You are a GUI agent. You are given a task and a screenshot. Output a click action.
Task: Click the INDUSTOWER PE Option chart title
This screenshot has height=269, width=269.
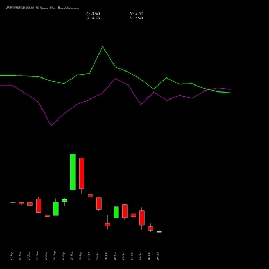coord(43,8)
